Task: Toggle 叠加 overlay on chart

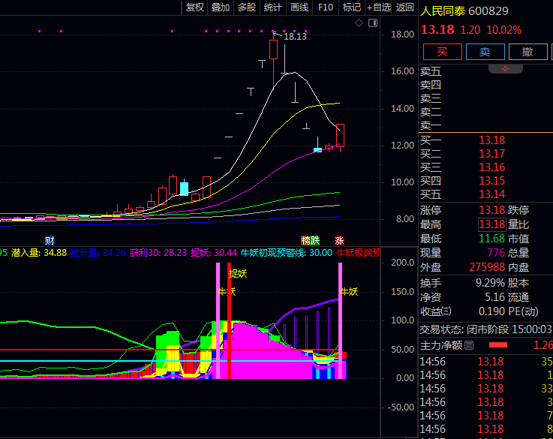Action: [221, 8]
